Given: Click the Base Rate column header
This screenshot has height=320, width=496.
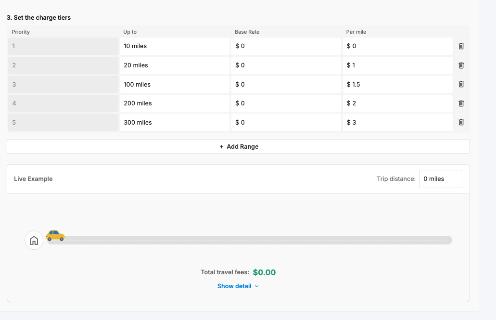Looking at the screenshot, I should point(247,32).
